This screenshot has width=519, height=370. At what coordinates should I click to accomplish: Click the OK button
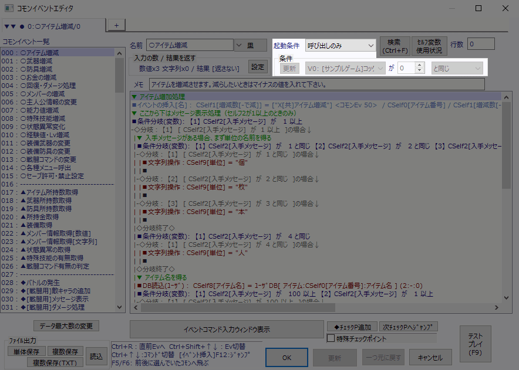click(287, 358)
